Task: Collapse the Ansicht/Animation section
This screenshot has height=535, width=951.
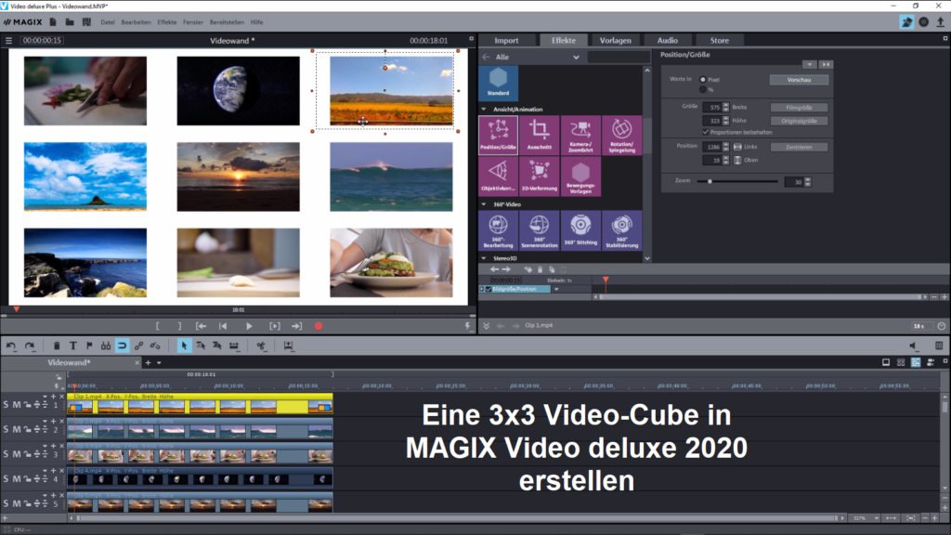Action: coord(483,110)
